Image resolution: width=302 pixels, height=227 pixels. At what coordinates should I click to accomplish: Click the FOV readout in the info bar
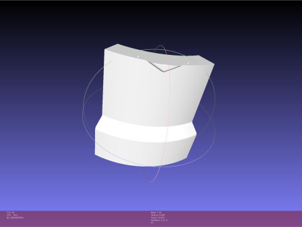(x=11, y=212)
